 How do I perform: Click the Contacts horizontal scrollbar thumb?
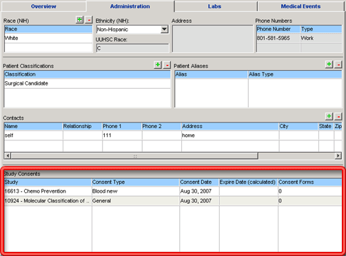[x=134, y=156]
